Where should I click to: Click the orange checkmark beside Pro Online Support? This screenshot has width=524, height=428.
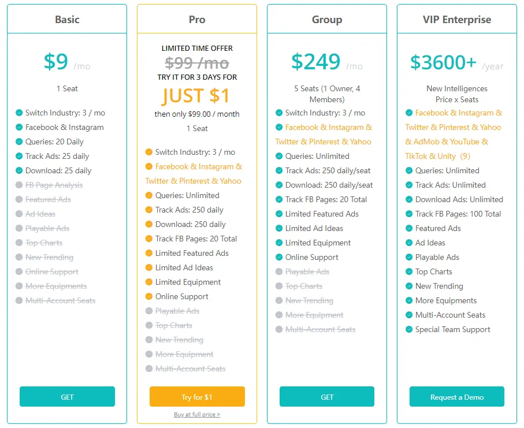(149, 297)
